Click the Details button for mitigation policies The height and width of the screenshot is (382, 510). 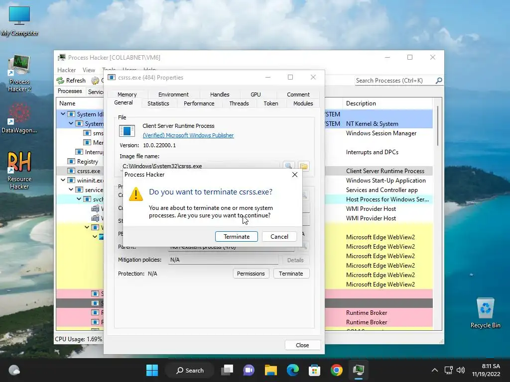[x=295, y=260]
